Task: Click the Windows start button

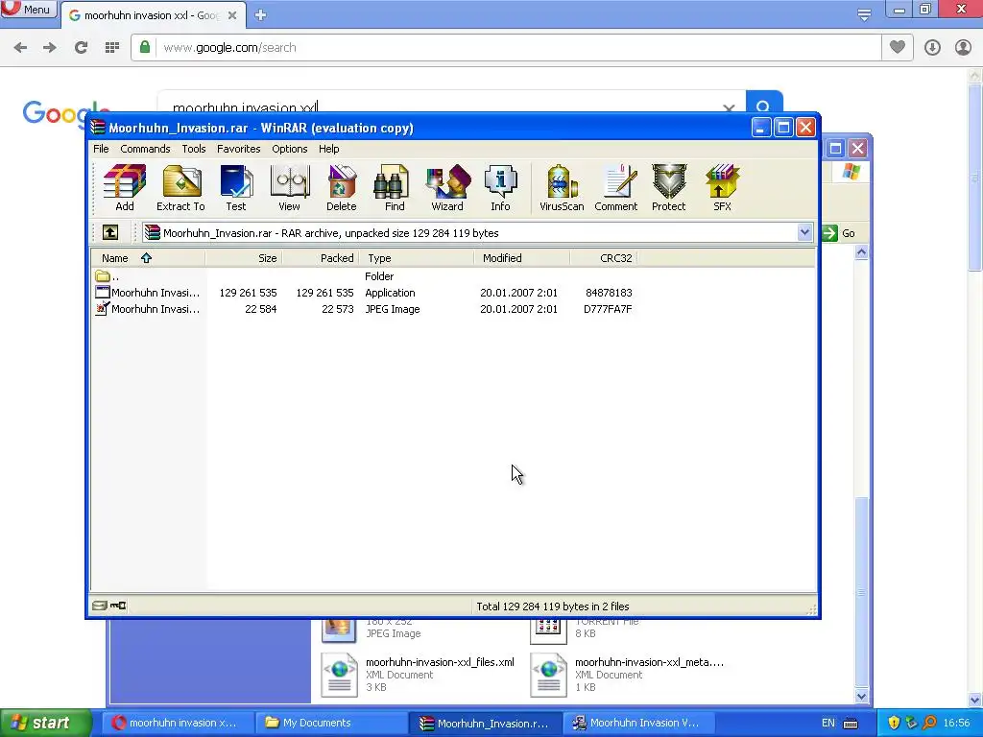Action: pos(46,723)
